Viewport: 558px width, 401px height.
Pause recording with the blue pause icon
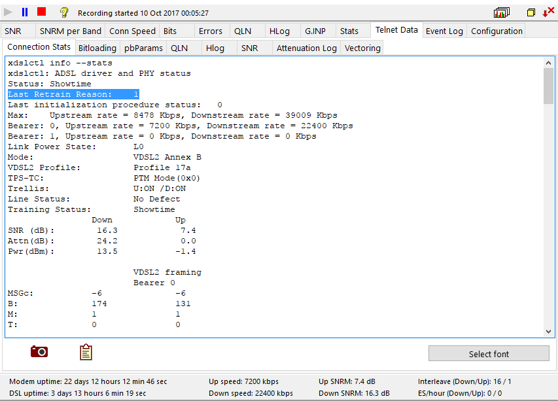[25, 12]
